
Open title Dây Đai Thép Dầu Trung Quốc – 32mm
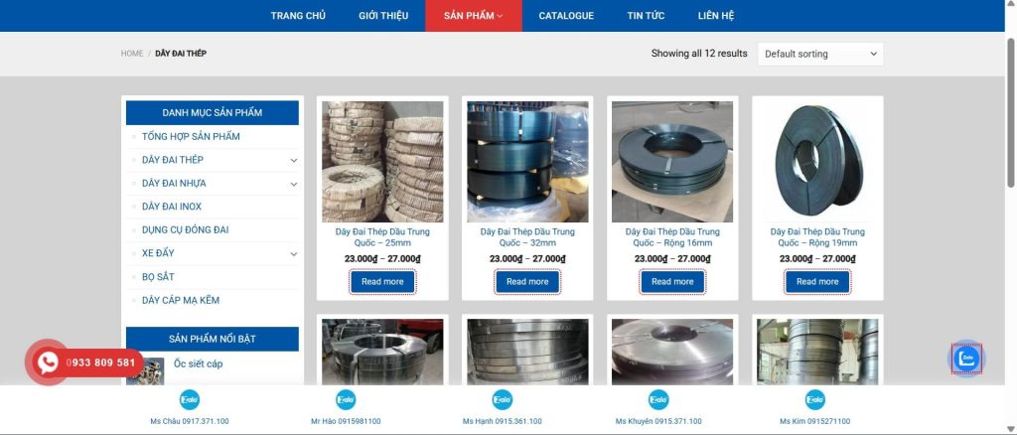point(527,237)
